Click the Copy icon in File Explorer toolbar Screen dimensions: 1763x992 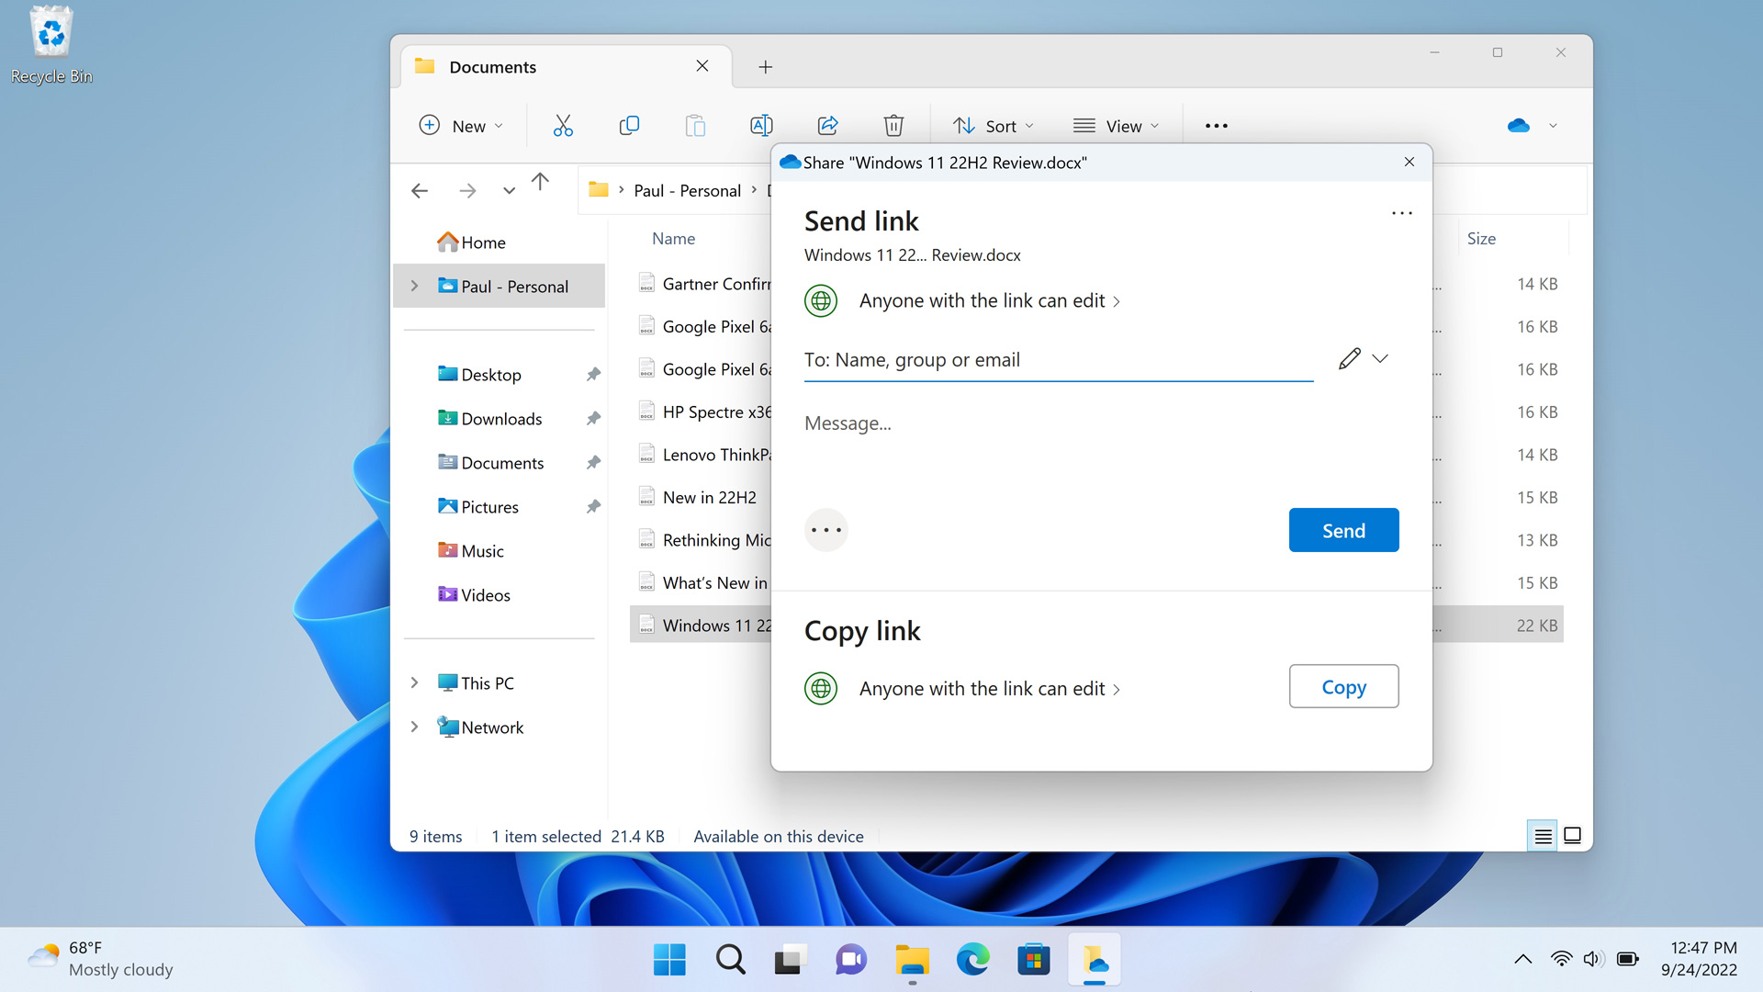point(629,126)
